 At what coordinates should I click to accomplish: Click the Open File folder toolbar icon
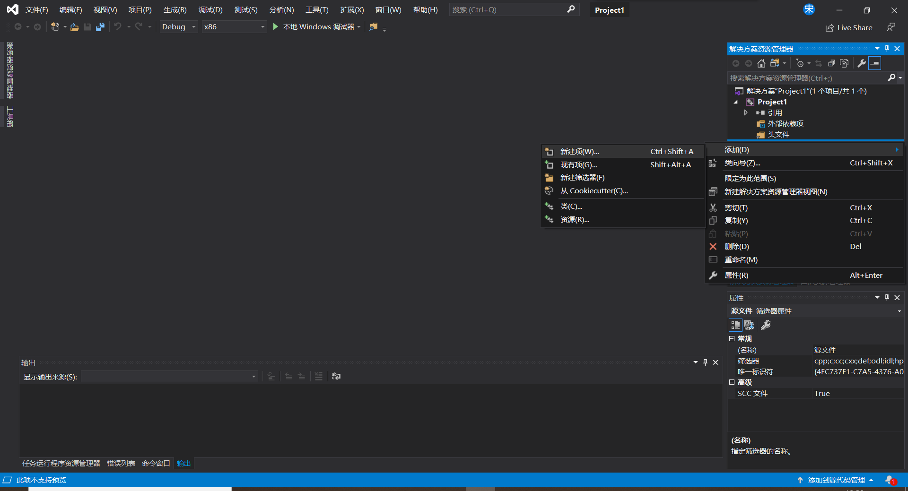pos(74,27)
